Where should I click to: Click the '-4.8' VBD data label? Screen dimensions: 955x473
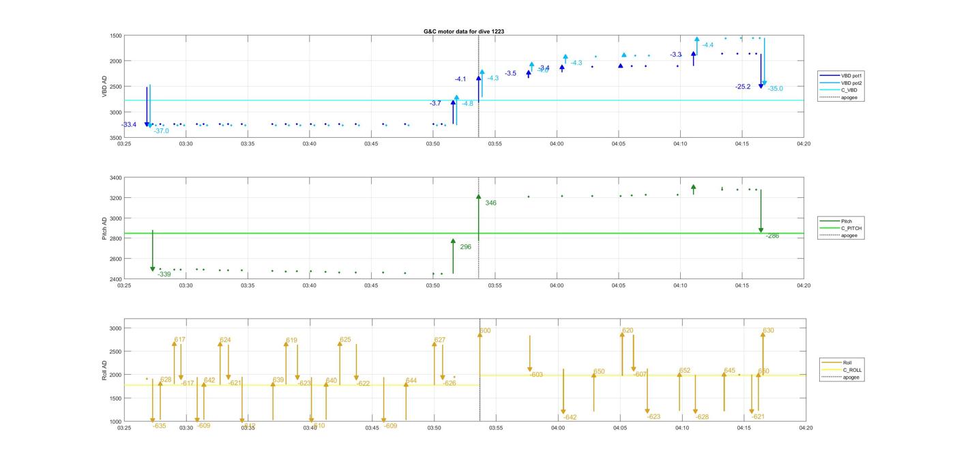pos(467,104)
